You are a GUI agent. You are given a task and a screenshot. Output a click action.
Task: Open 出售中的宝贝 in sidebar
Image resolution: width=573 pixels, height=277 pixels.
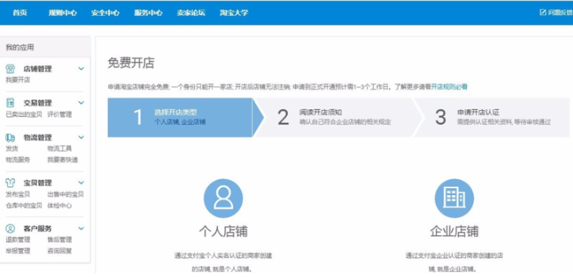click(65, 194)
